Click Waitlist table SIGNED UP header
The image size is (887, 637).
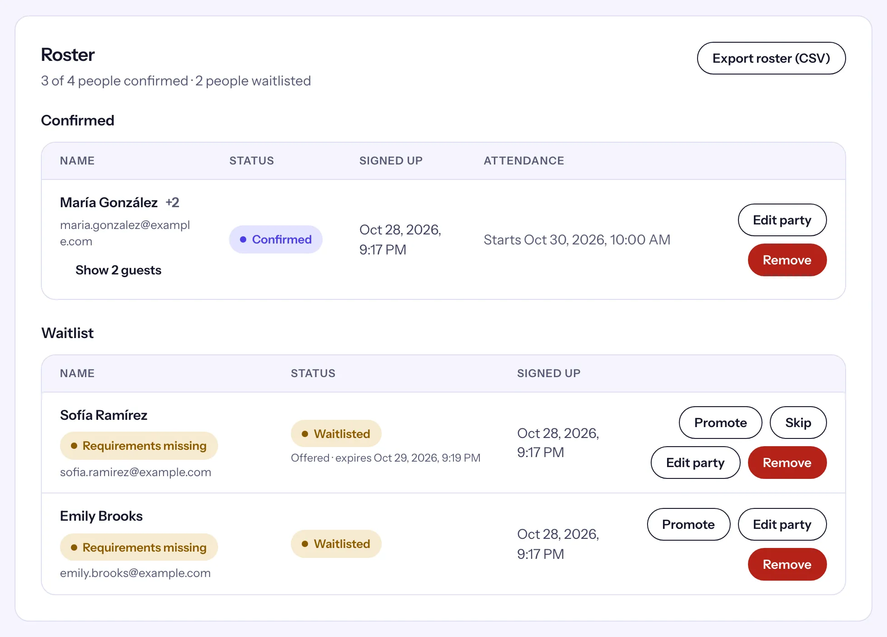coord(548,373)
